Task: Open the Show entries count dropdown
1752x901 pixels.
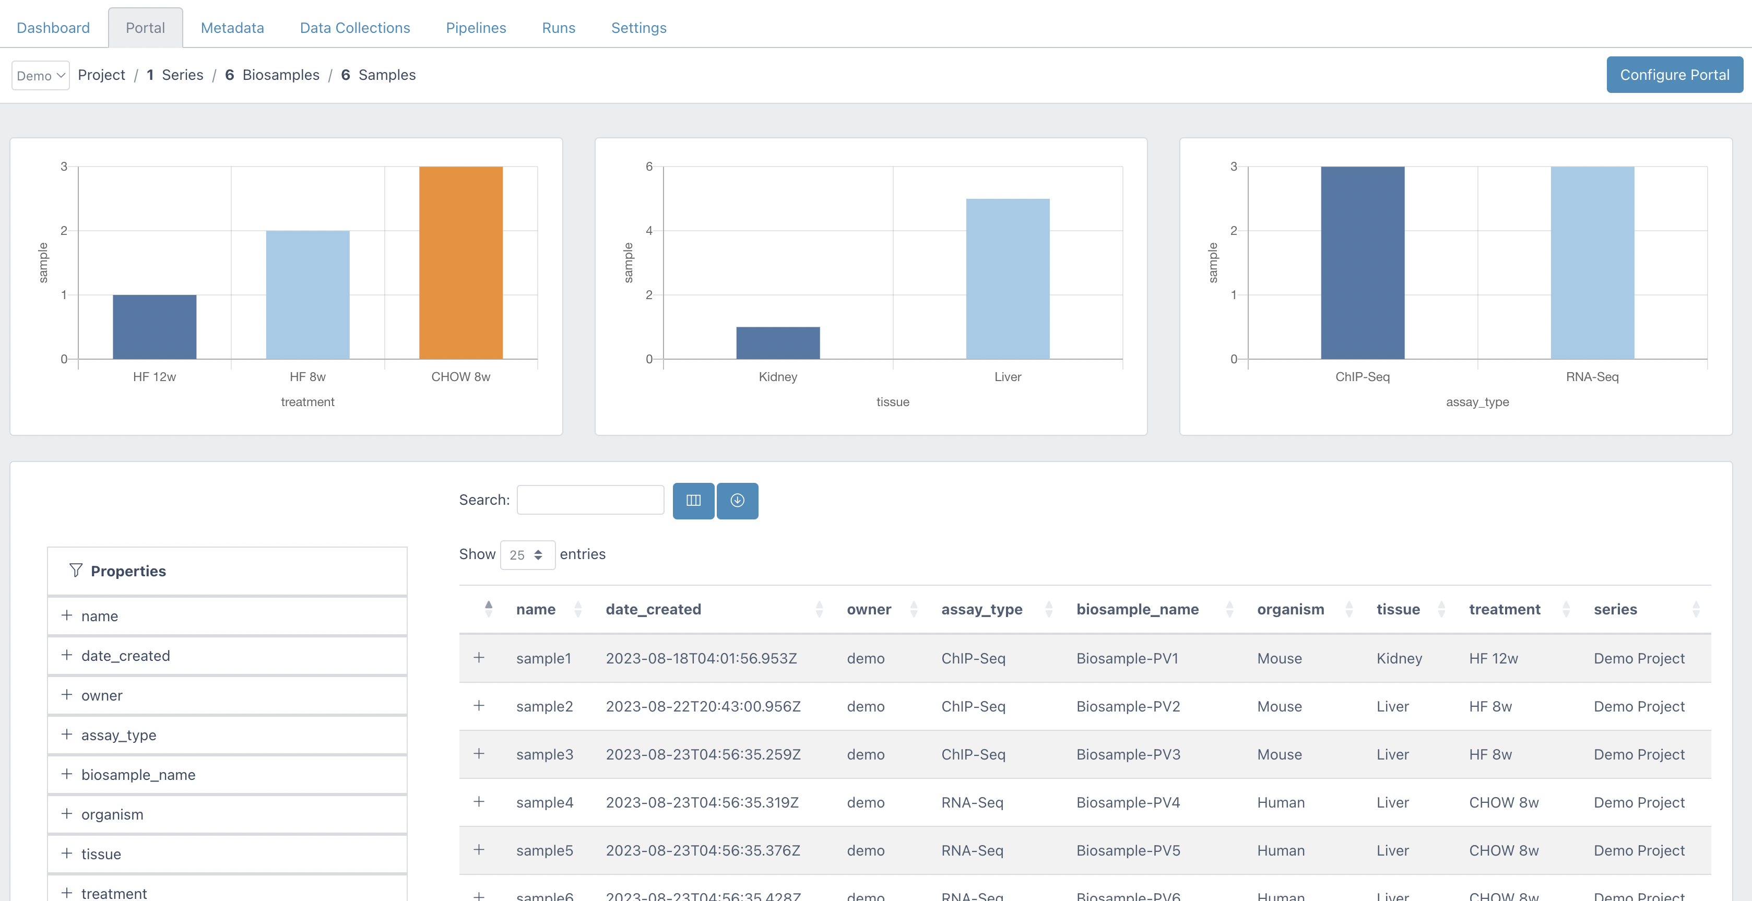Action: tap(528, 555)
